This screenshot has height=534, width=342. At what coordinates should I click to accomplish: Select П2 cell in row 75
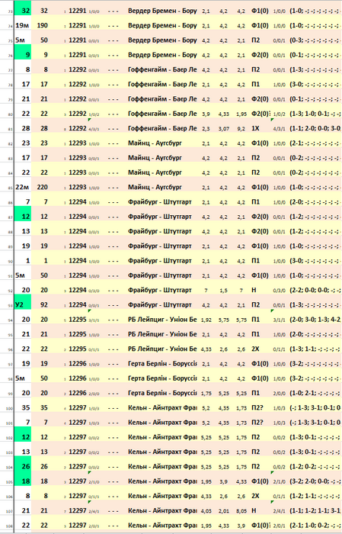click(256, 40)
